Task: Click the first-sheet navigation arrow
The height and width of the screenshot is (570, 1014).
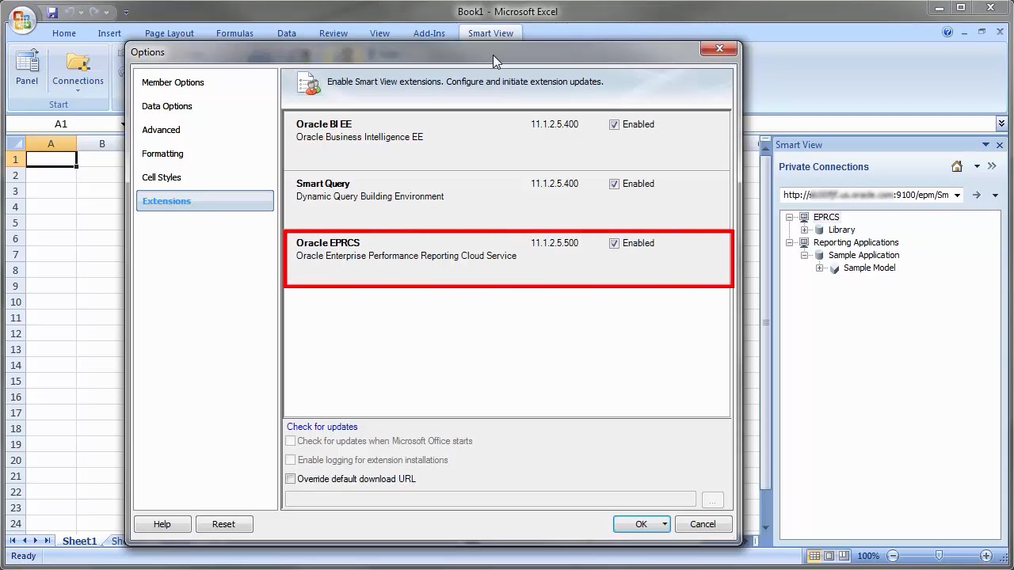Action: (13, 541)
